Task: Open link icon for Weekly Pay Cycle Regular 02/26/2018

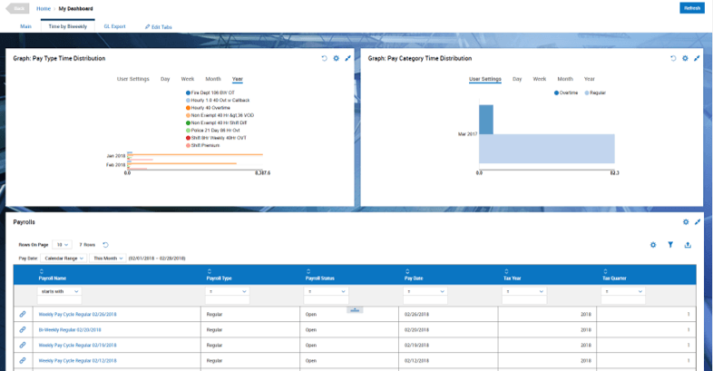Action: point(23,314)
